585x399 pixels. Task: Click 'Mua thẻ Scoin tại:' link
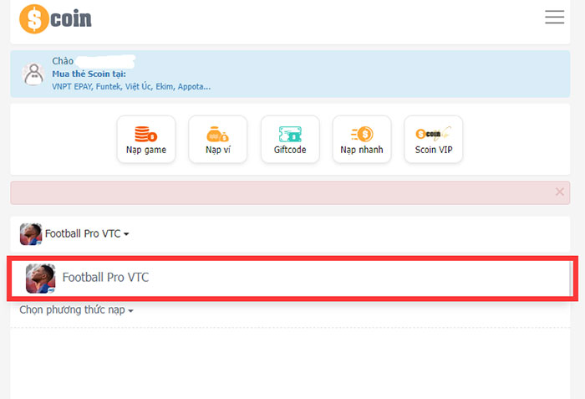(x=89, y=74)
